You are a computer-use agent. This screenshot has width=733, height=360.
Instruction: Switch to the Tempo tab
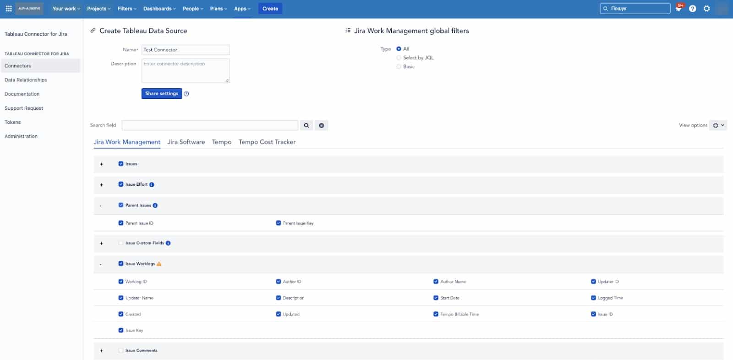[x=222, y=142]
